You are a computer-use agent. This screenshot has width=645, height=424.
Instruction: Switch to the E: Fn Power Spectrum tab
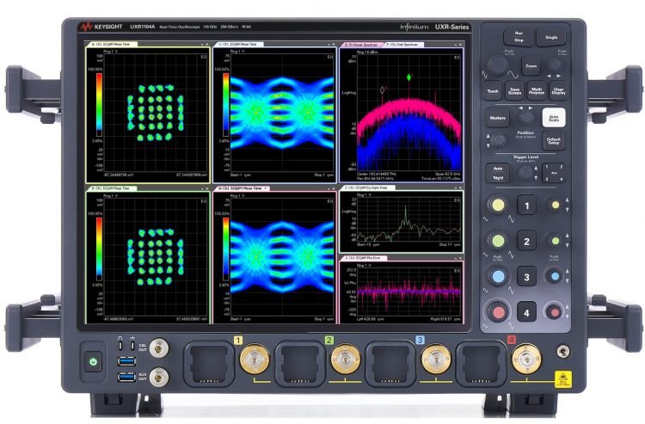point(362,45)
